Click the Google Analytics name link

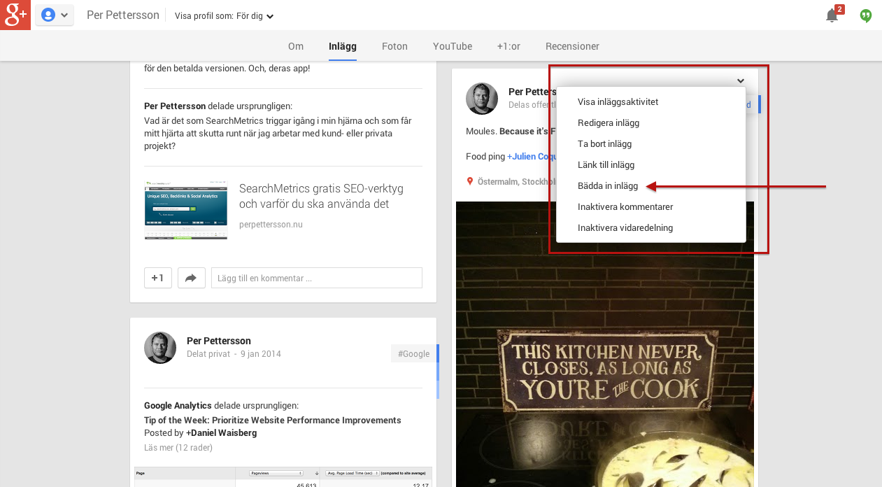(178, 405)
